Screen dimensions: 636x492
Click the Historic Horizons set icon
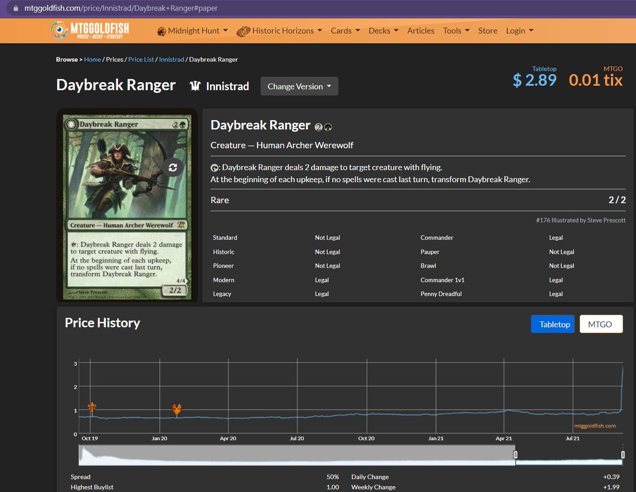coord(243,31)
